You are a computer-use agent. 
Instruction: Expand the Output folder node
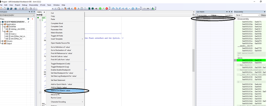pos(3,43)
